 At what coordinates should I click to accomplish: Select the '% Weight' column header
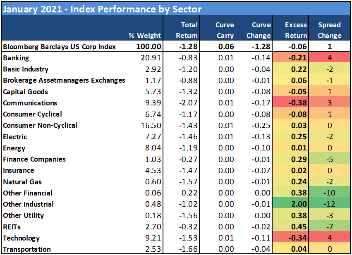pyautogui.click(x=144, y=36)
